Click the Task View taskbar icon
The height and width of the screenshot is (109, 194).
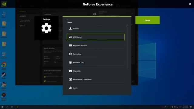click(12, 107)
